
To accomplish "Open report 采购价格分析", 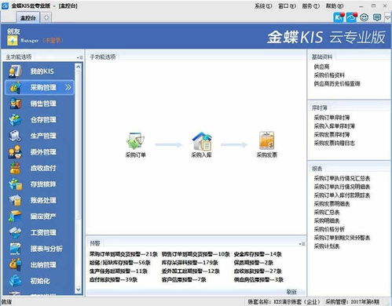I will (x=329, y=229).
